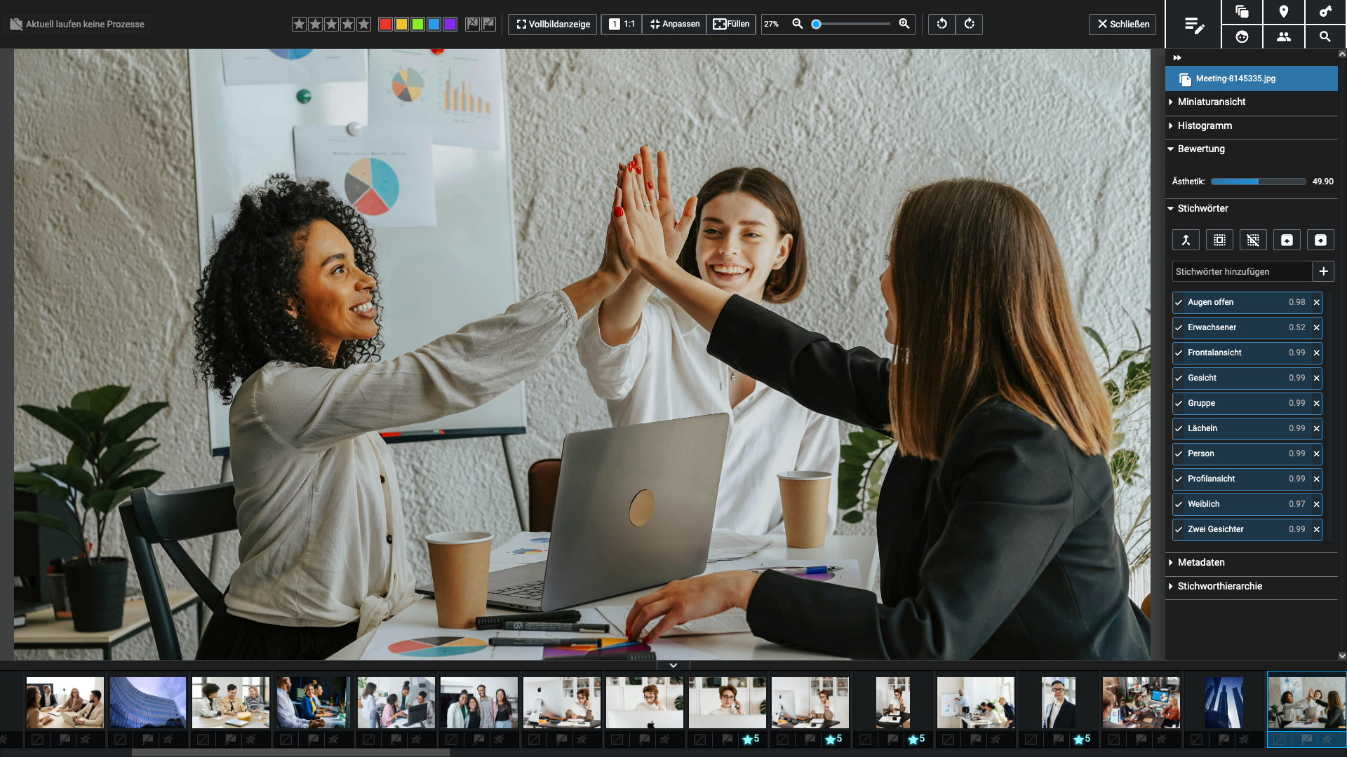Viewport: 1347px width, 757px height.
Task: Open the people group panel
Action: click(x=1283, y=36)
